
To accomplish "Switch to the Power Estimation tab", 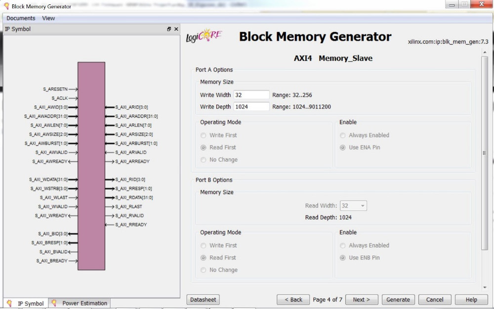I will pos(84,303).
